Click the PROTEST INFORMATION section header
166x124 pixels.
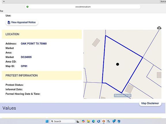tap(42, 75)
